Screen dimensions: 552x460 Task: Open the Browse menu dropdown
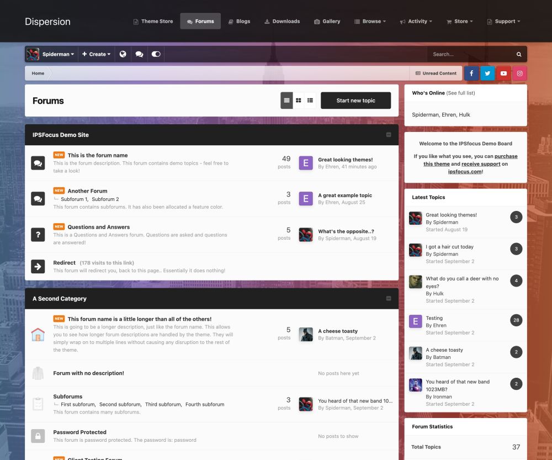pyautogui.click(x=370, y=21)
